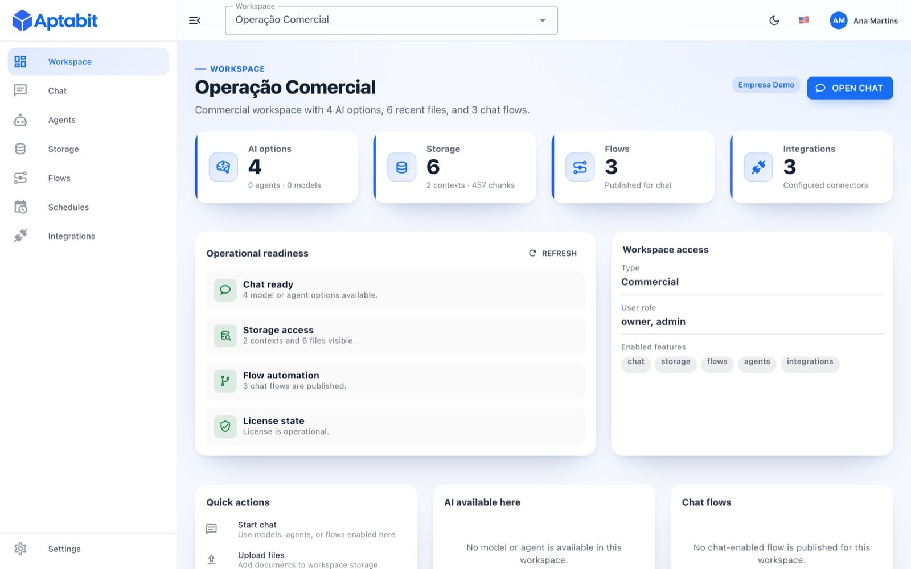911x569 pixels.
Task: Select the License state row
Action: [x=395, y=426]
